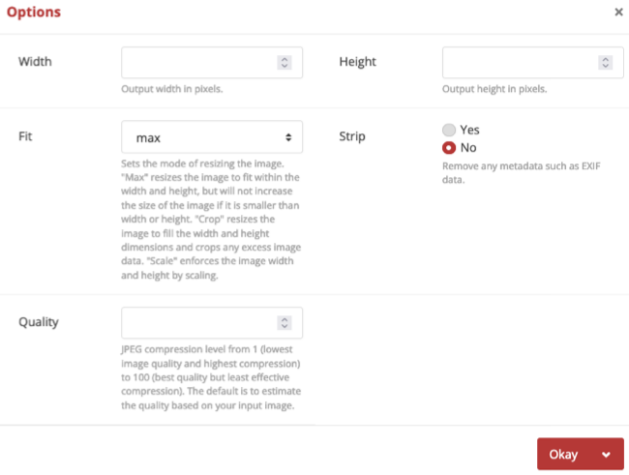Click the Height label
629x475 pixels.
coord(357,62)
